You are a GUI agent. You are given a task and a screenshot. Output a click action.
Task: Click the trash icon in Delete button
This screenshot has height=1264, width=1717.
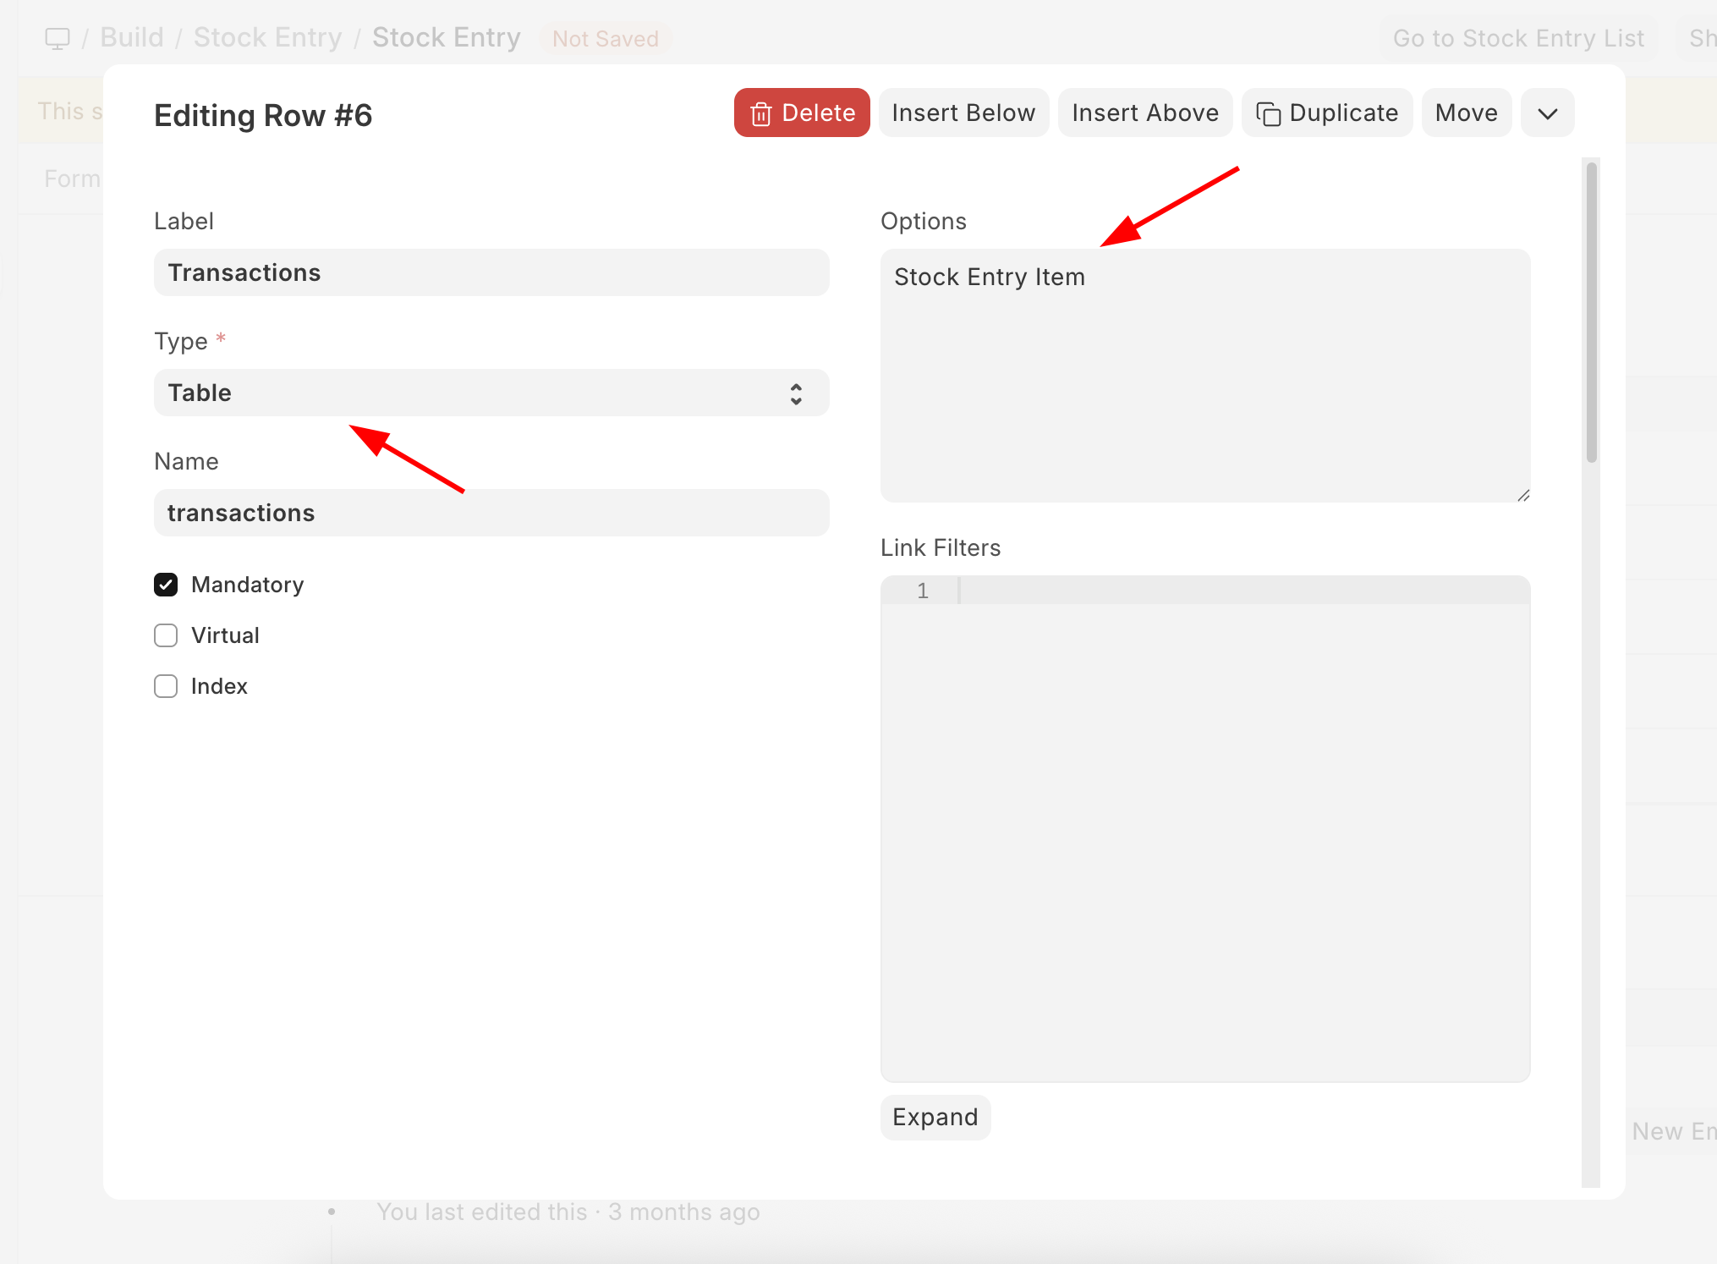pyautogui.click(x=760, y=114)
